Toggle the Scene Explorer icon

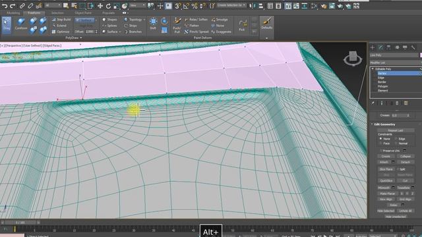click(270, 6)
